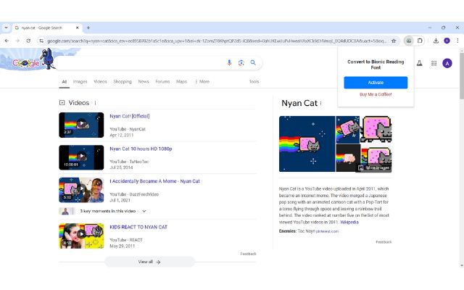Screen dimensions: 464x290
Task: Click the Buy Me a Coffee link
Action: (376, 94)
